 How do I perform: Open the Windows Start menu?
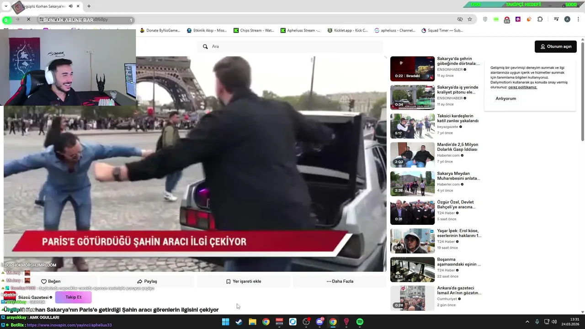coord(225,322)
